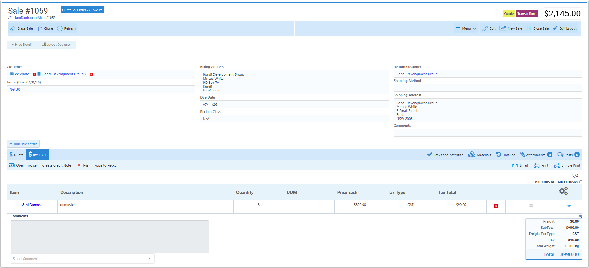Screen dimensions: 589x268
Task: Click the Net 30 terms field
Action: (x=101, y=89)
